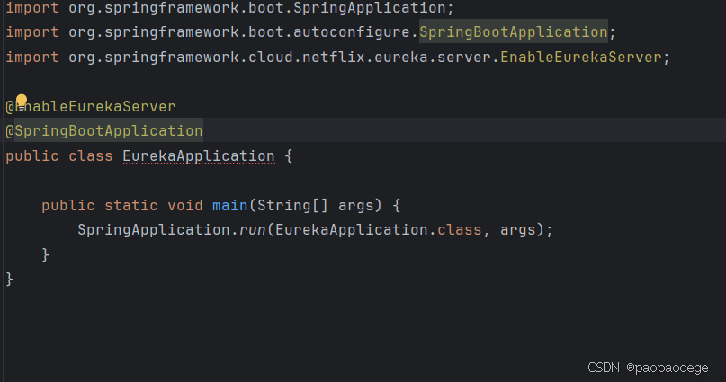Screen dimensions: 726x382
Task: Click the EurekaApplication class name with the red underline
Action: [x=199, y=156]
